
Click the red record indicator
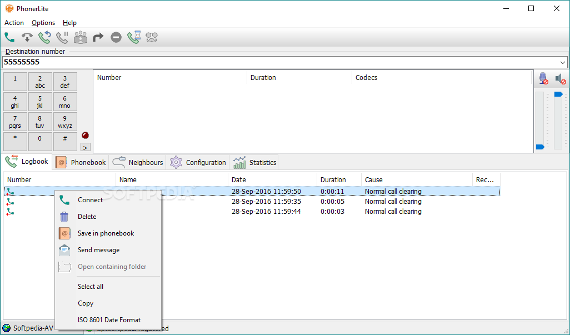click(85, 136)
